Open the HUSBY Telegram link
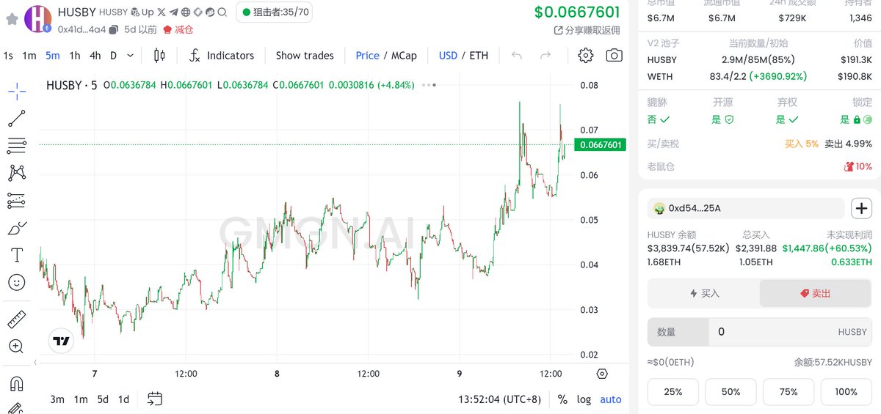 tap(173, 12)
